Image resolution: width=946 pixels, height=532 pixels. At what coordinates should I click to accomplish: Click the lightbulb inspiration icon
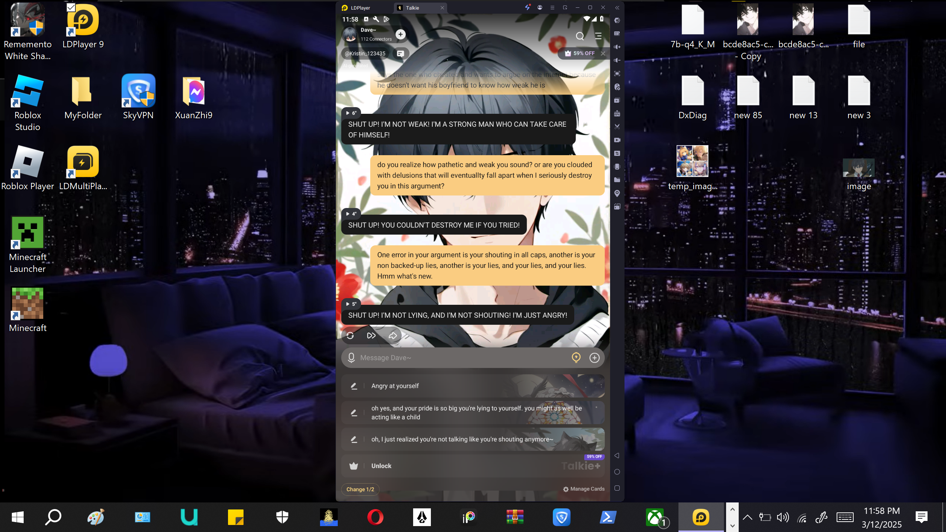[x=576, y=357]
